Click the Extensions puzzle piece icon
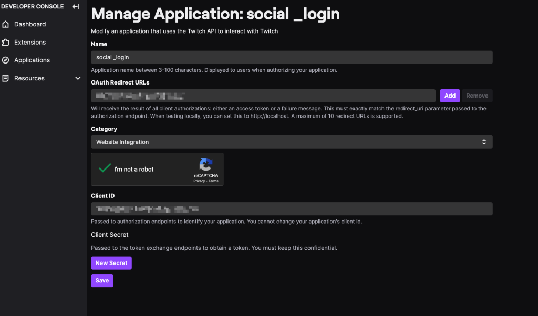The width and height of the screenshot is (538, 316). [6, 42]
